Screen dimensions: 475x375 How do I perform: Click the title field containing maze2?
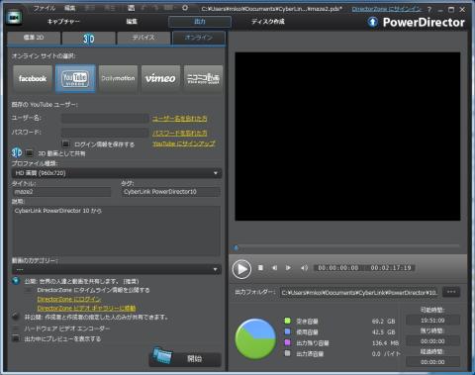(x=61, y=192)
